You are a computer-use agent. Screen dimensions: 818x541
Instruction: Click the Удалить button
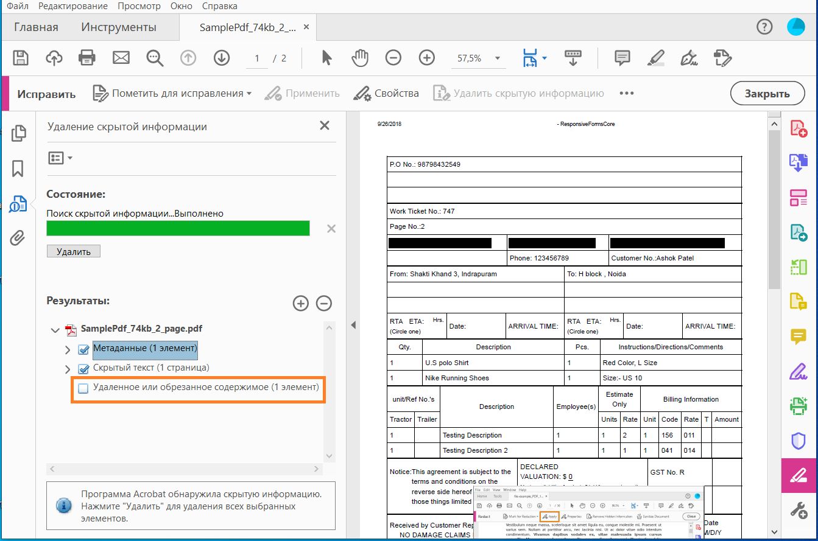[x=74, y=251]
